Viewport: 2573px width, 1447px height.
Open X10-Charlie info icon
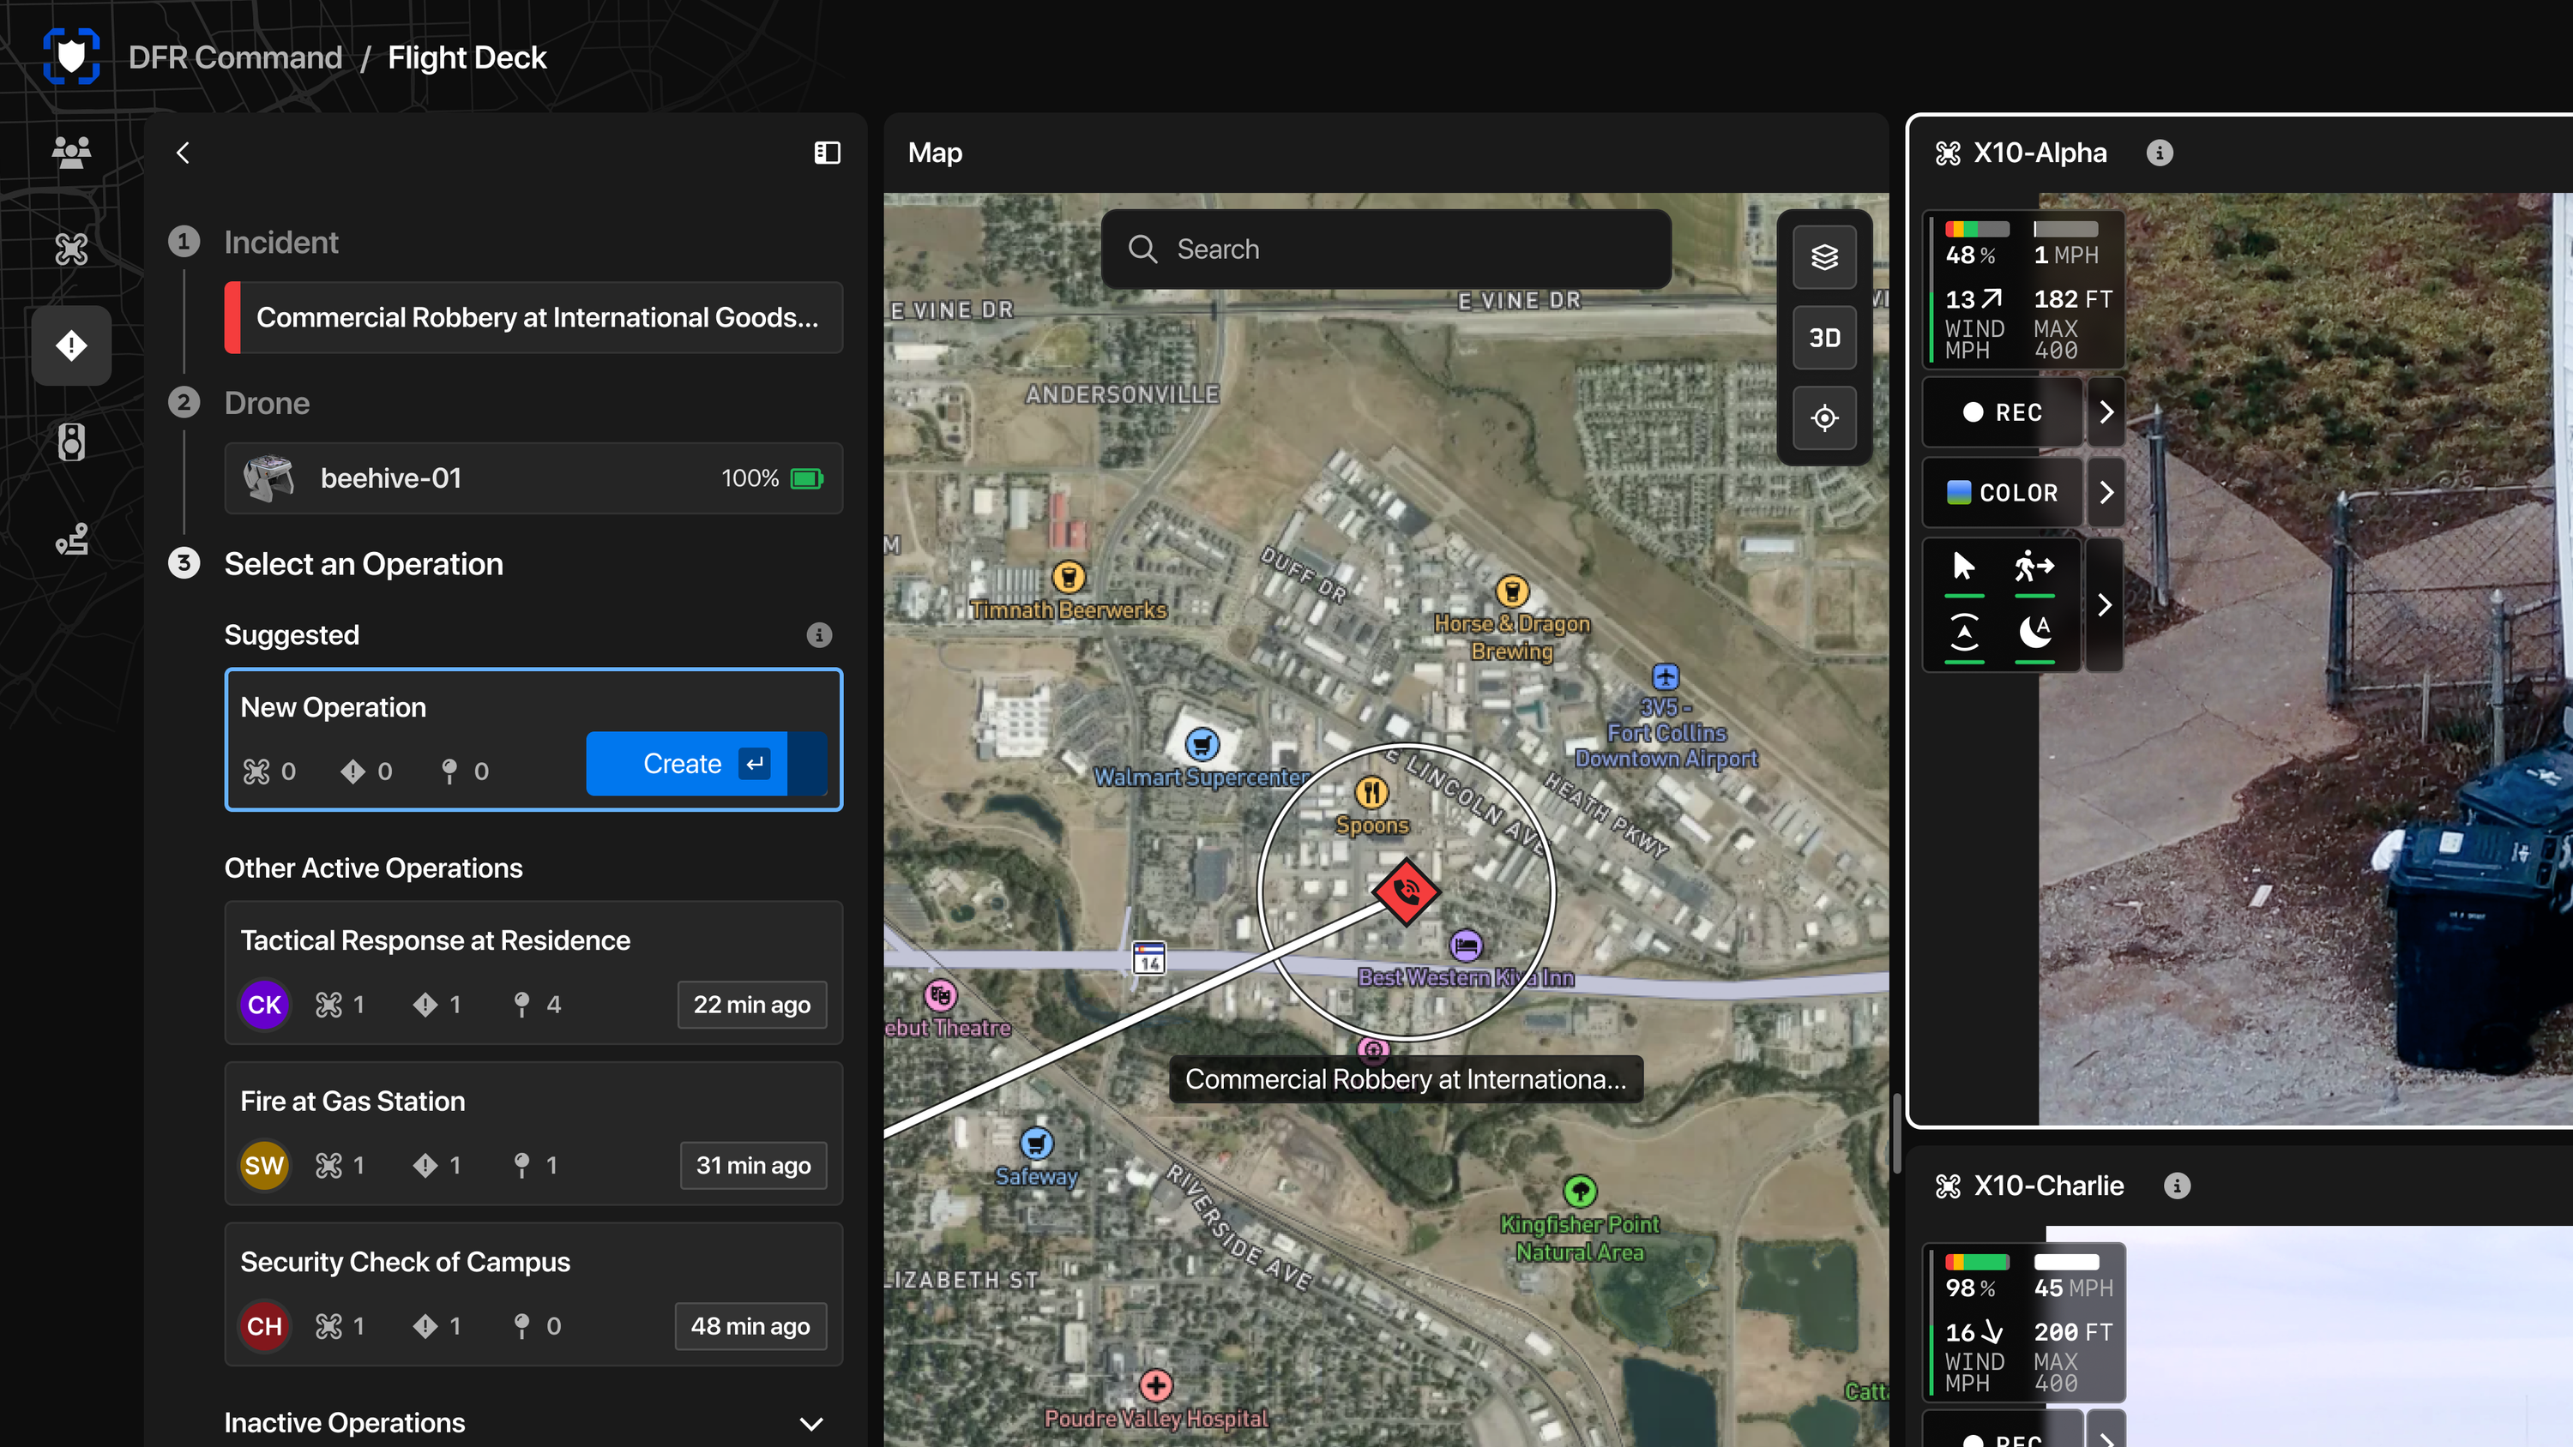coord(2177,1186)
